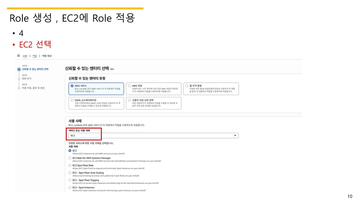Image resolution: width=360 pixels, height=202 pixels.
Task: Open the hamburger navigation menu icon
Action: 19,56
